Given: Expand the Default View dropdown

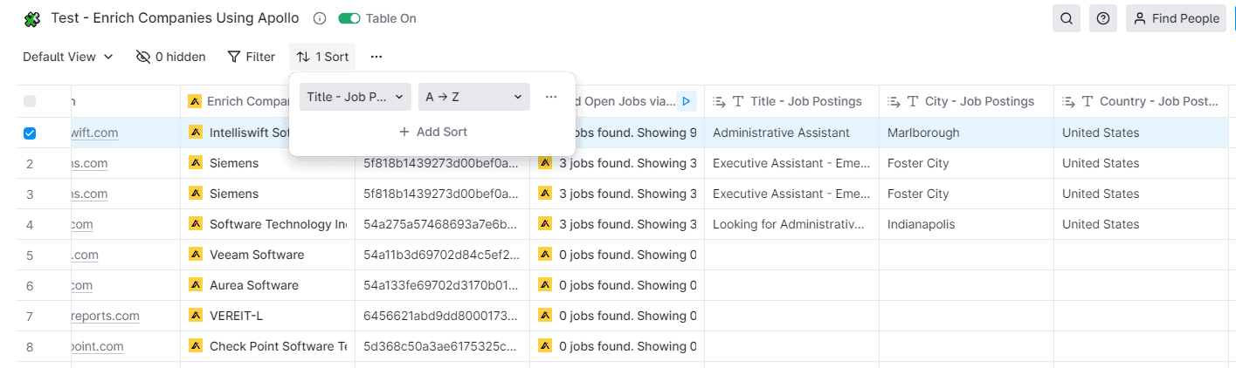Looking at the screenshot, I should pos(68,57).
